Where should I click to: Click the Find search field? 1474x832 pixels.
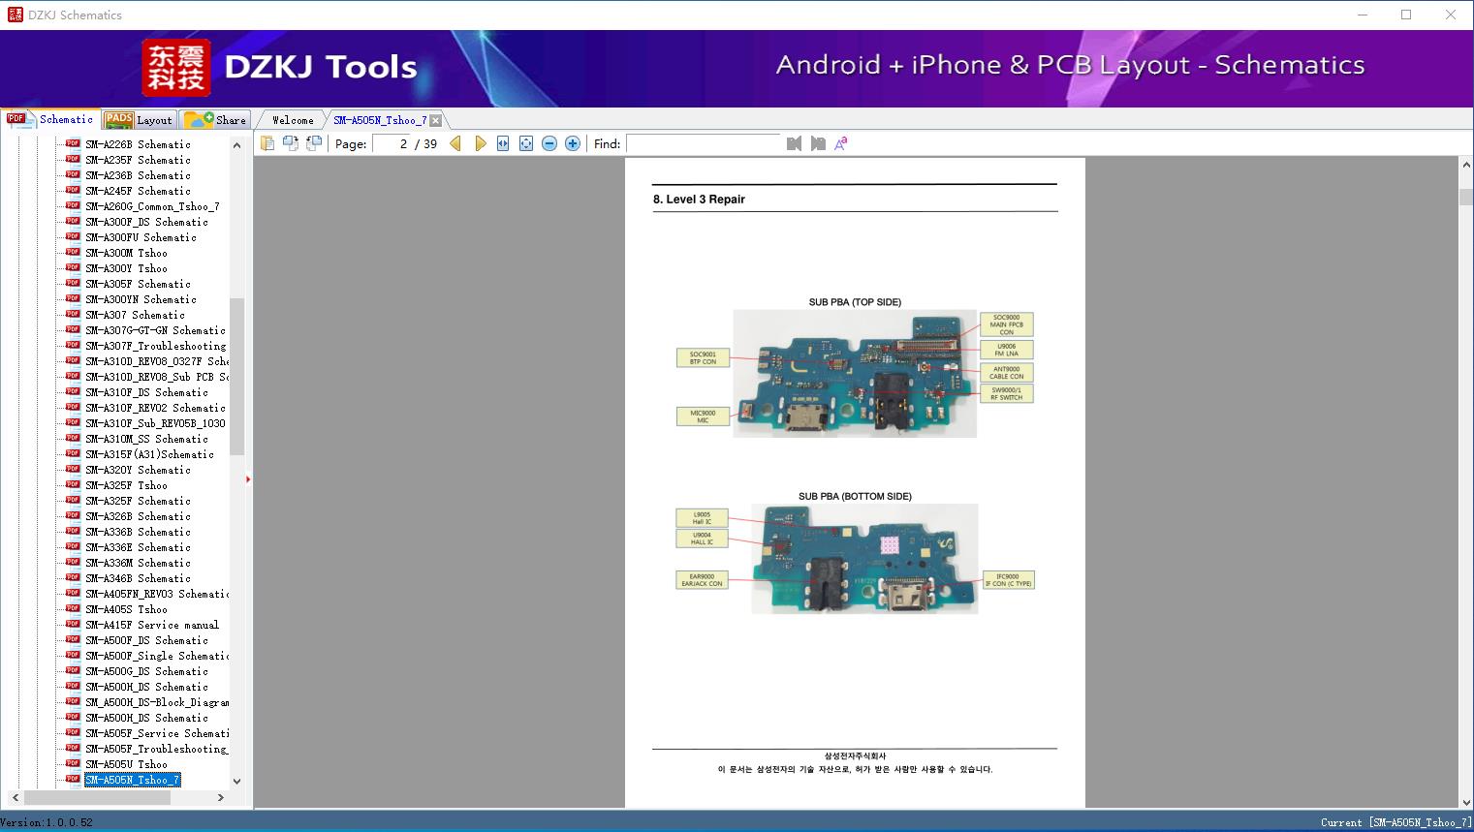click(x=704, y=143)
